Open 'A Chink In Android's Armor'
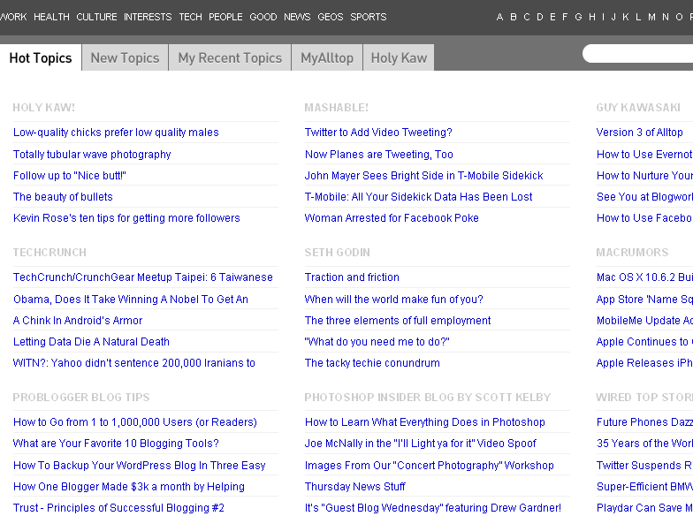The height and width of the screenshot is (516, 693). pyautogui.click(x=78, y=320)
